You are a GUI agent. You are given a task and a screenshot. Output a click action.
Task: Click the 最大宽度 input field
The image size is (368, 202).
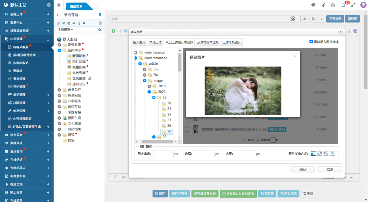pos(163,154)
